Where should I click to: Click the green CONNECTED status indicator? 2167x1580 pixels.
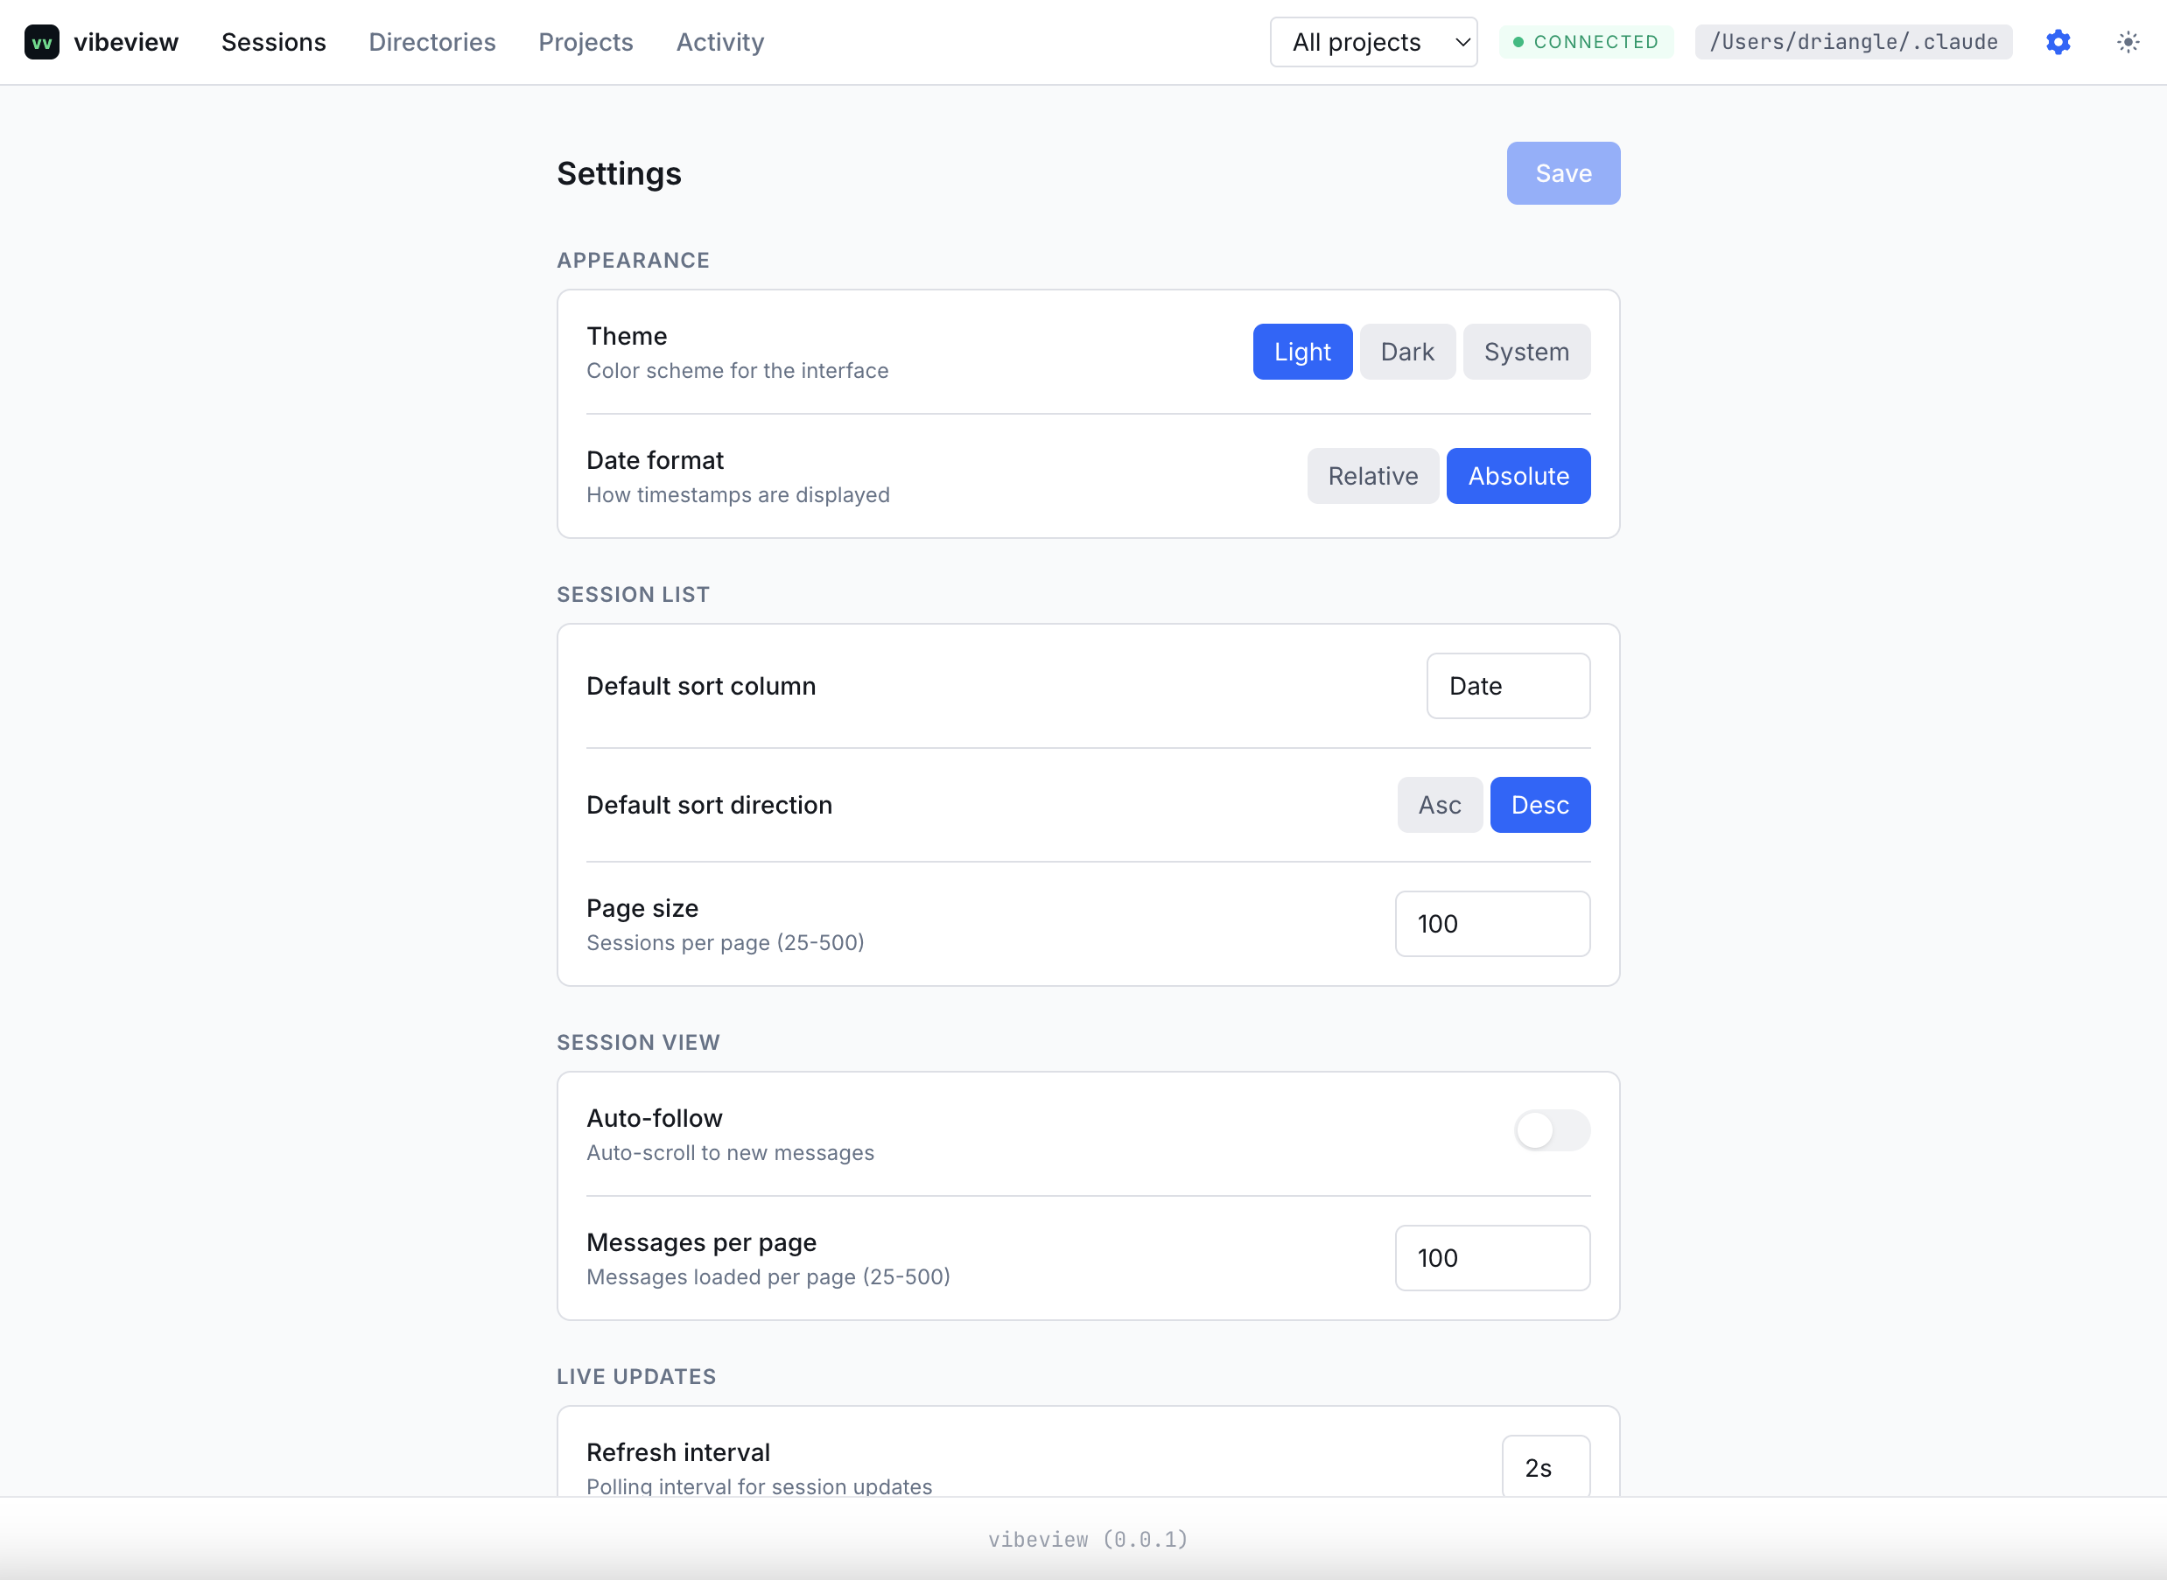(x=1585, y=42)
